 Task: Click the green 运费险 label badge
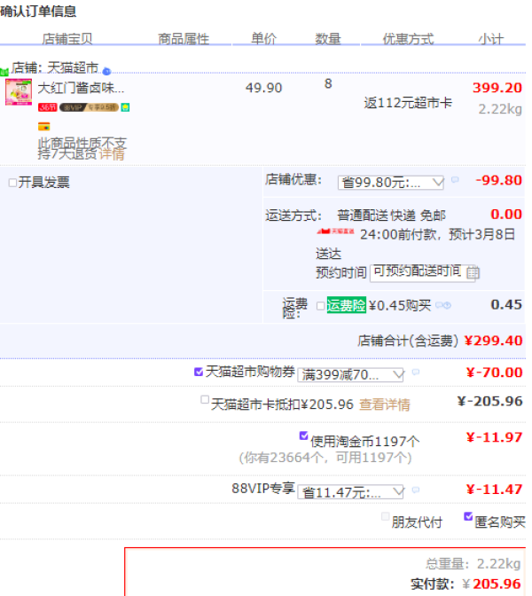point(346,305)
